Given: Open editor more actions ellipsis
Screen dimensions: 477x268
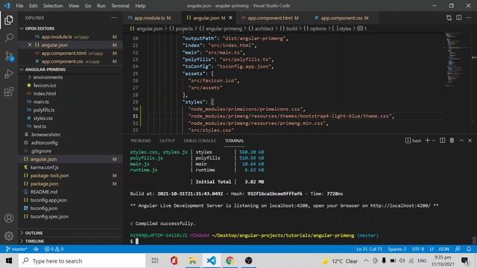Looking at the screenshot, I should [x=469, y=18].
